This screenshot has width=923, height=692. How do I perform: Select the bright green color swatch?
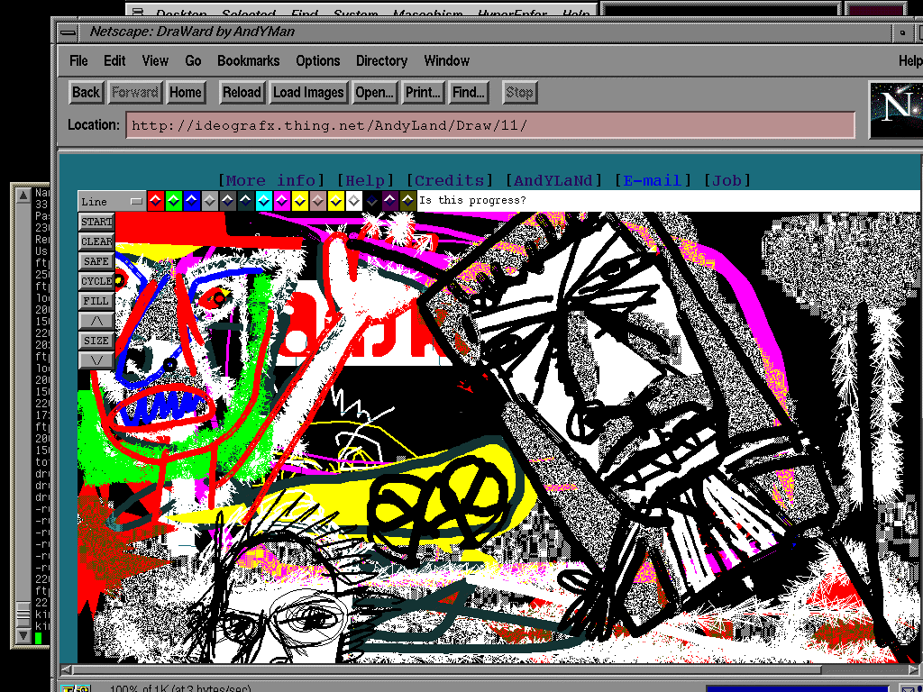(173, 201)
